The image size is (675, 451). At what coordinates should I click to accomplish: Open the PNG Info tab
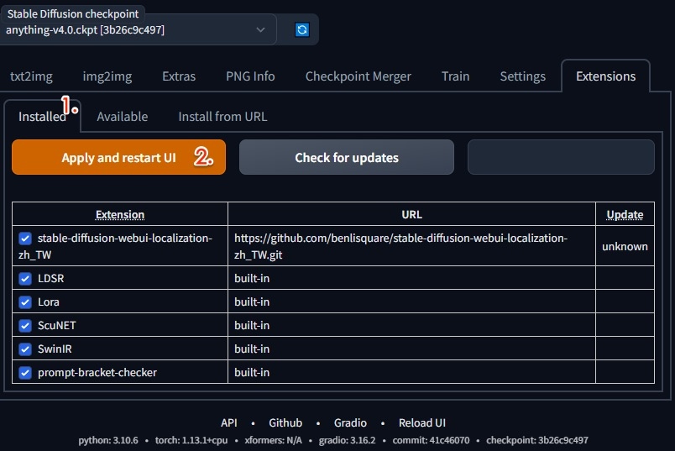[x=250, y=76]
